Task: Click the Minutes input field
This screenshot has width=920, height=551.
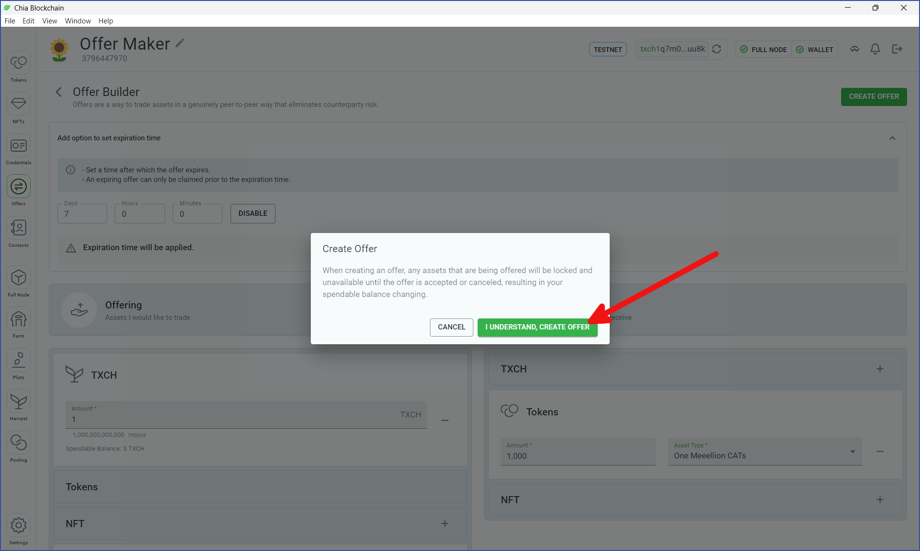Action: click(x=197, y=214)
